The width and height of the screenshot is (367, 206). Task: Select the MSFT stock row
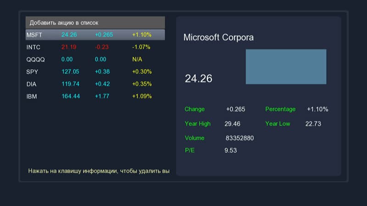click(95, 35)
